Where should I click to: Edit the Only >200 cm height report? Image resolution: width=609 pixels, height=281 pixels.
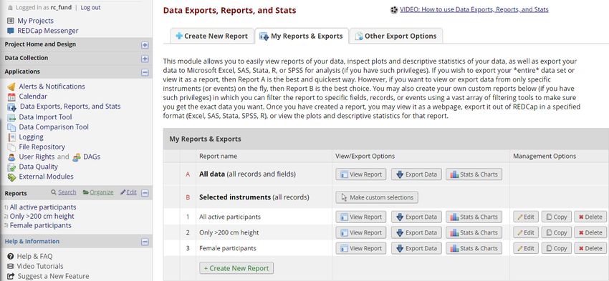coord(526,232)
